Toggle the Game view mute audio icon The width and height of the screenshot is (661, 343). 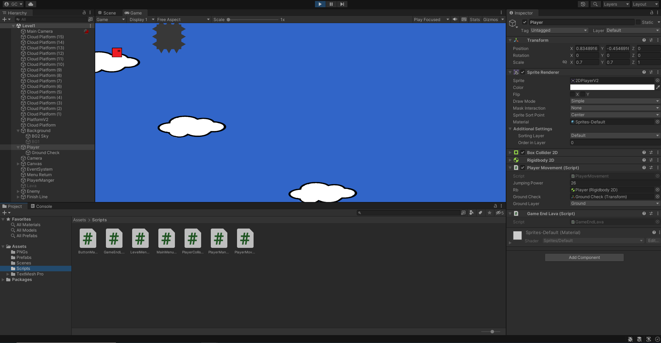(x=455, y=19)
